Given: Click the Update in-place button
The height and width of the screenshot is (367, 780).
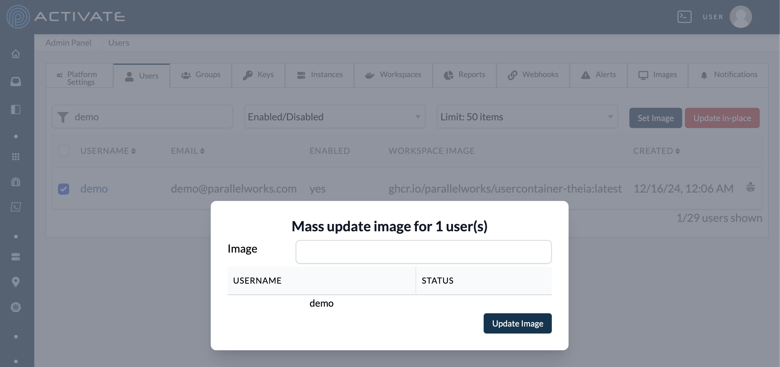Looking at the screenshot, I should tap(722, 118).
